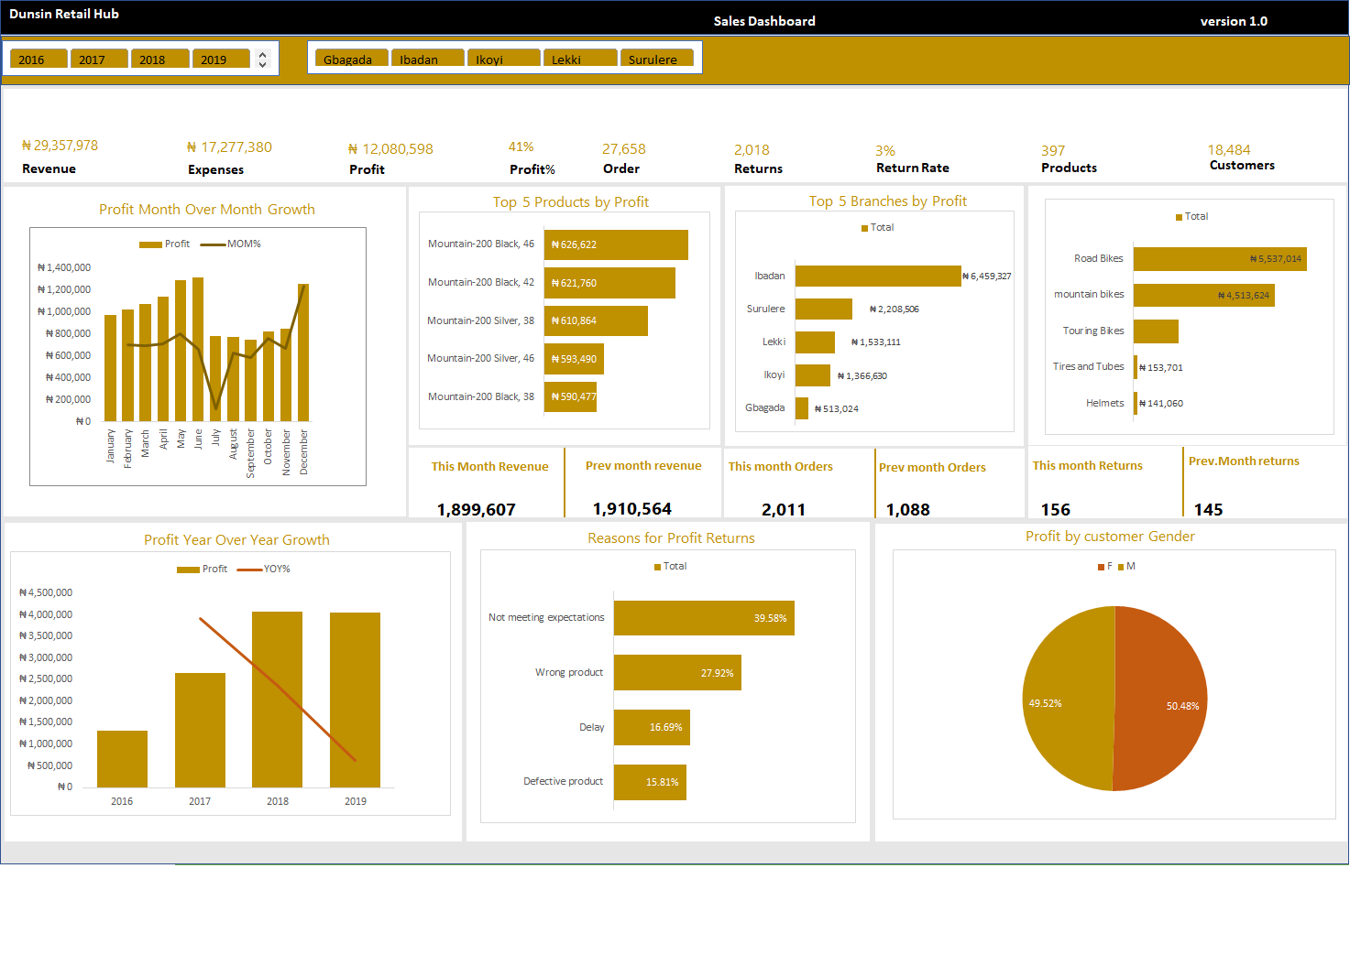
Task: Select the Ibadan branch slicer
Action: [x=428, y=60]
